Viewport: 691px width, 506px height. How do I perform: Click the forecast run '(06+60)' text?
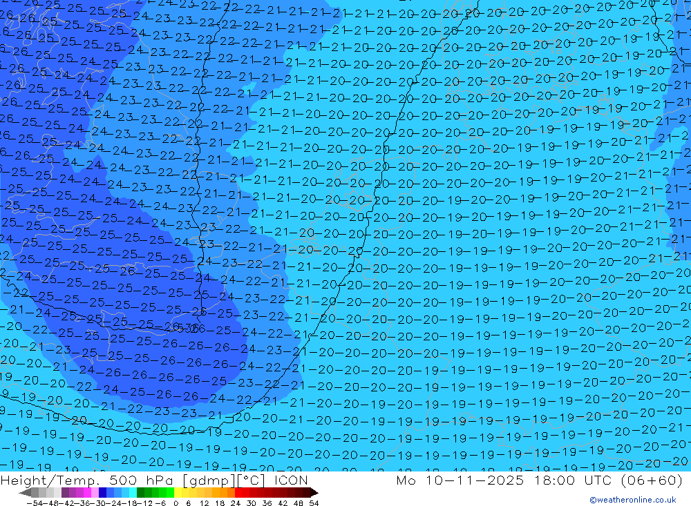tap(652, 480)
